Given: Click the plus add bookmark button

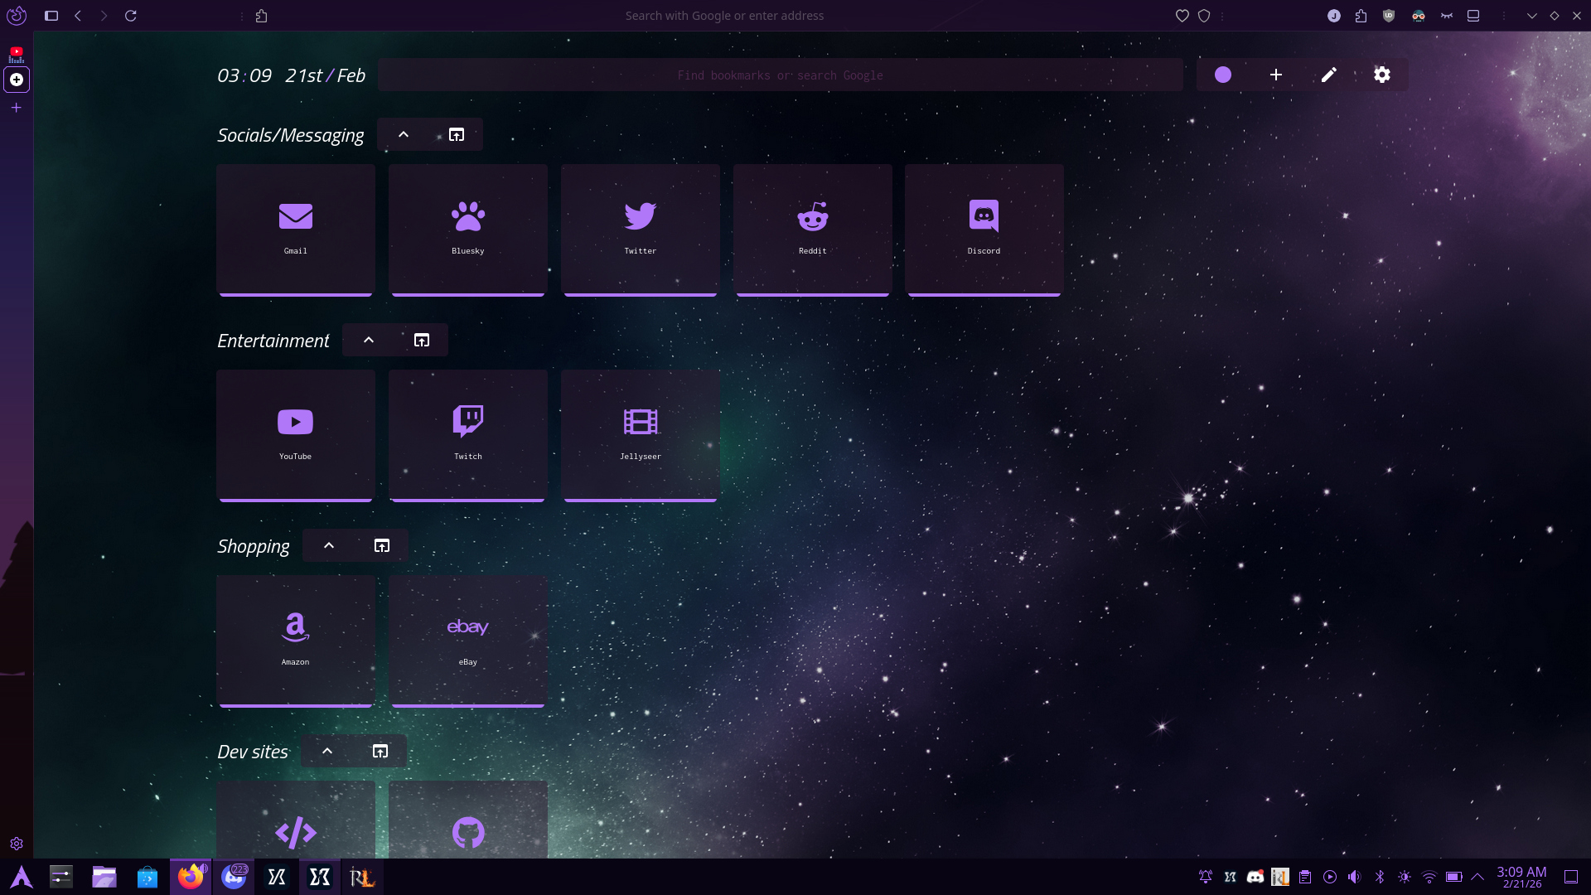Looking at the screenshot, I should [1276, 75].
